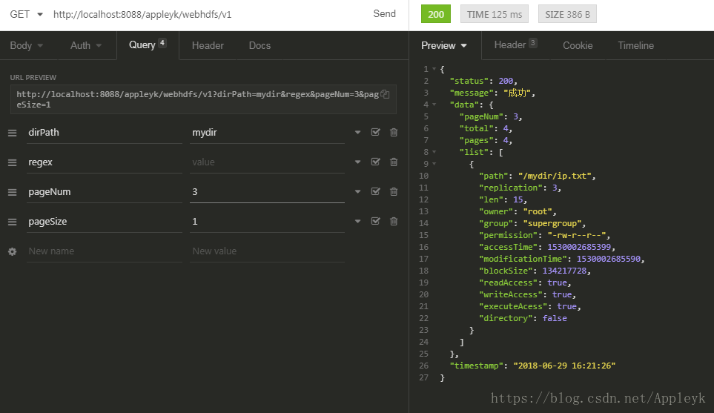Focus the New name field
714x413 pixels.
click(105, 251)
